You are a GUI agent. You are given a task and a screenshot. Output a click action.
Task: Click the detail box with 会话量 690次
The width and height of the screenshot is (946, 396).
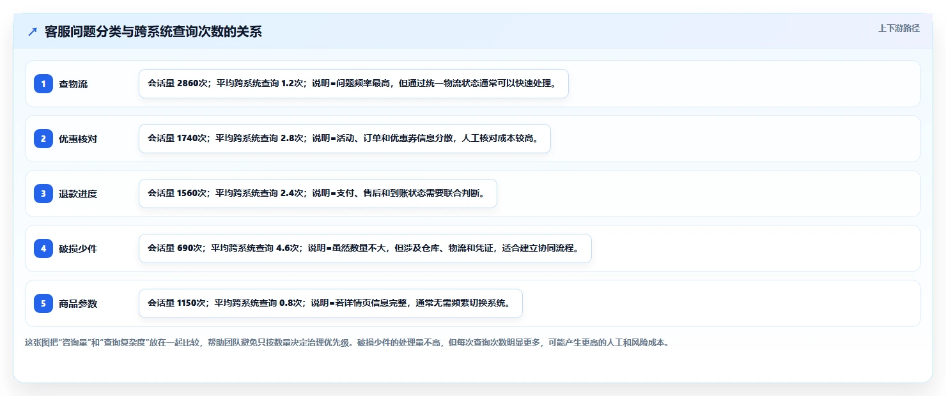365,248
